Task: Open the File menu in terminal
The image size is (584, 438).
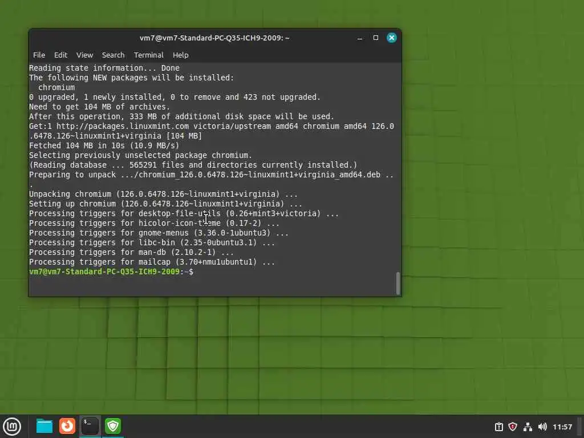Action: coord(39,55)
